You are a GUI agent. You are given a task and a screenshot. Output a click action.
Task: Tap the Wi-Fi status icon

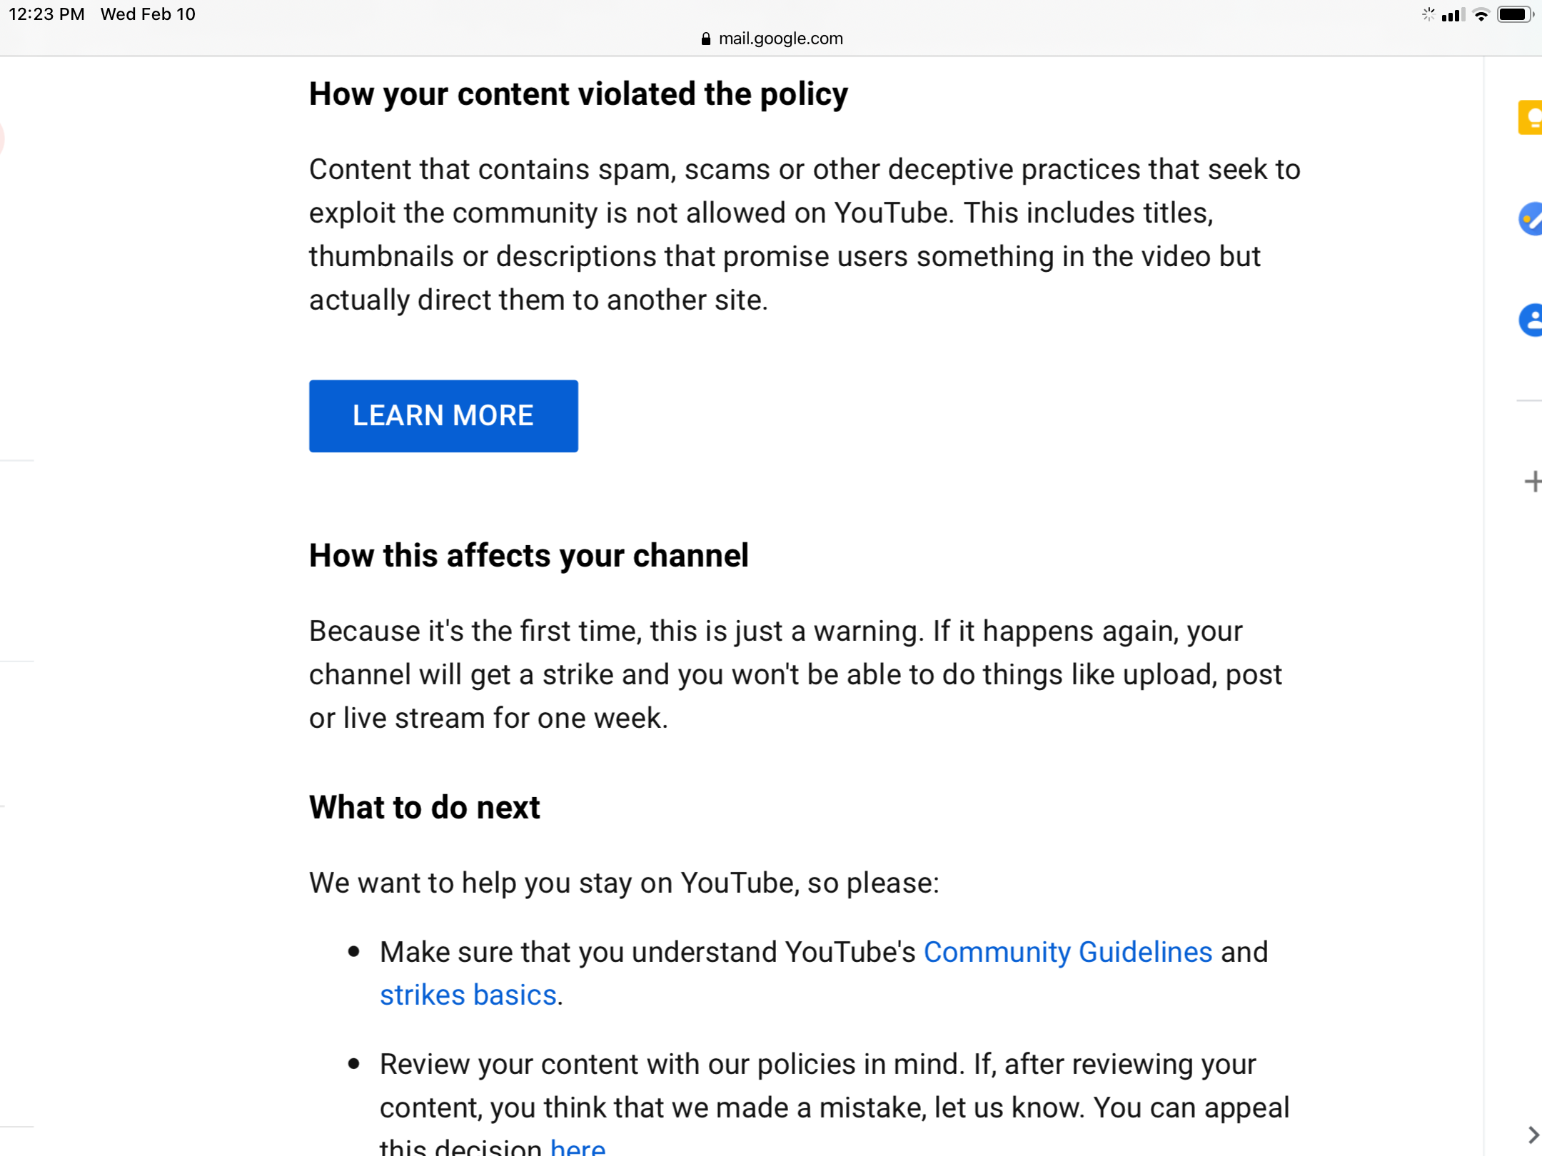coord(1481,14)
